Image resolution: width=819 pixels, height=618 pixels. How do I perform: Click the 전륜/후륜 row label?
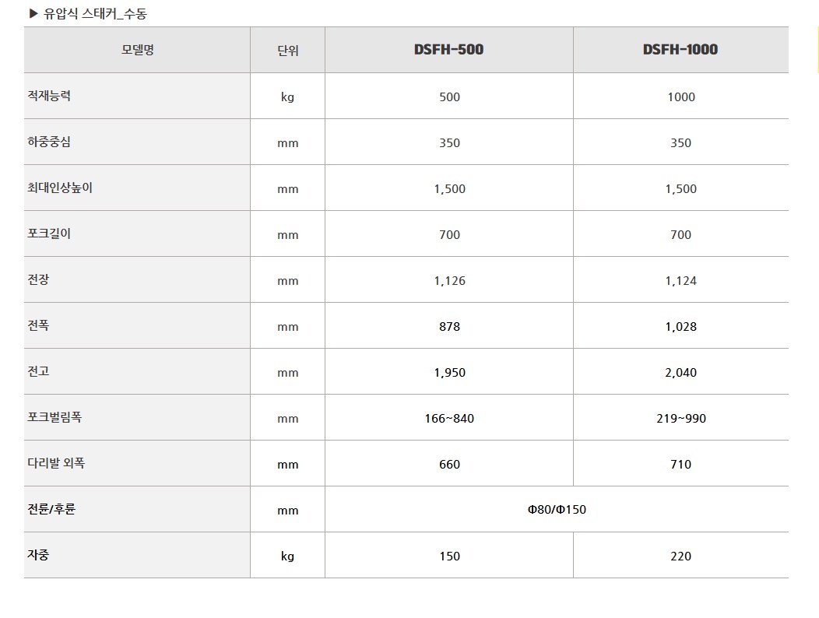point(51,509)
